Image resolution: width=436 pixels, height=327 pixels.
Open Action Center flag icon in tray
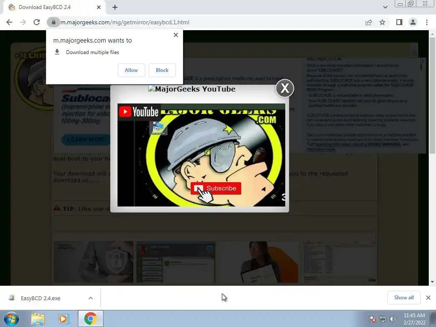click(372, 319)
